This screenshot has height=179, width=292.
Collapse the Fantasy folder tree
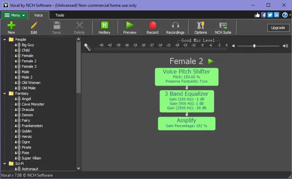pyautogui.click(x=4, y=94)
